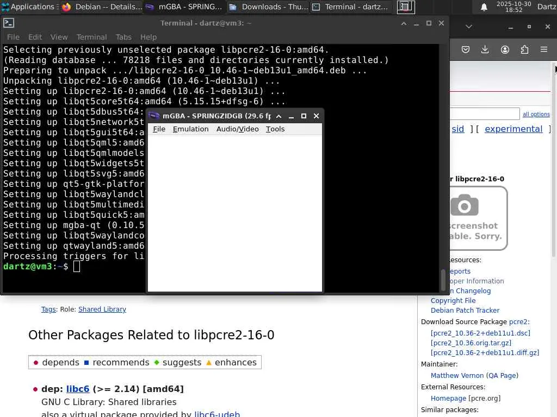The image size is (557, 417).
Task: Click the 'Other Packages Related to libpcre2-16-0' heading
Action: point(151,335)
